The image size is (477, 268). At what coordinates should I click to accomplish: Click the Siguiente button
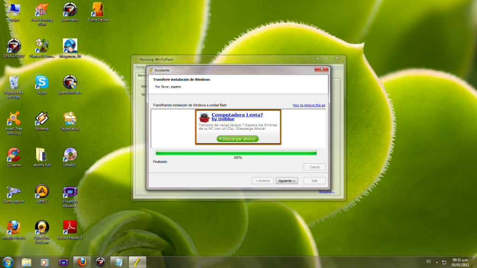tap(287, 181)
